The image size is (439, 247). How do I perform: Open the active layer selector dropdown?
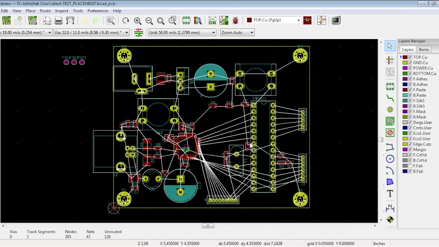(298, 20)
